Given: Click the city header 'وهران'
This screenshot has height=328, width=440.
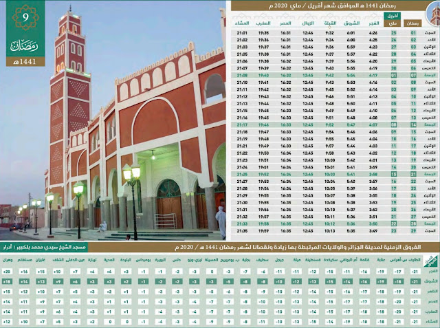Looking at the screenshot, I should tap(8, 260).
